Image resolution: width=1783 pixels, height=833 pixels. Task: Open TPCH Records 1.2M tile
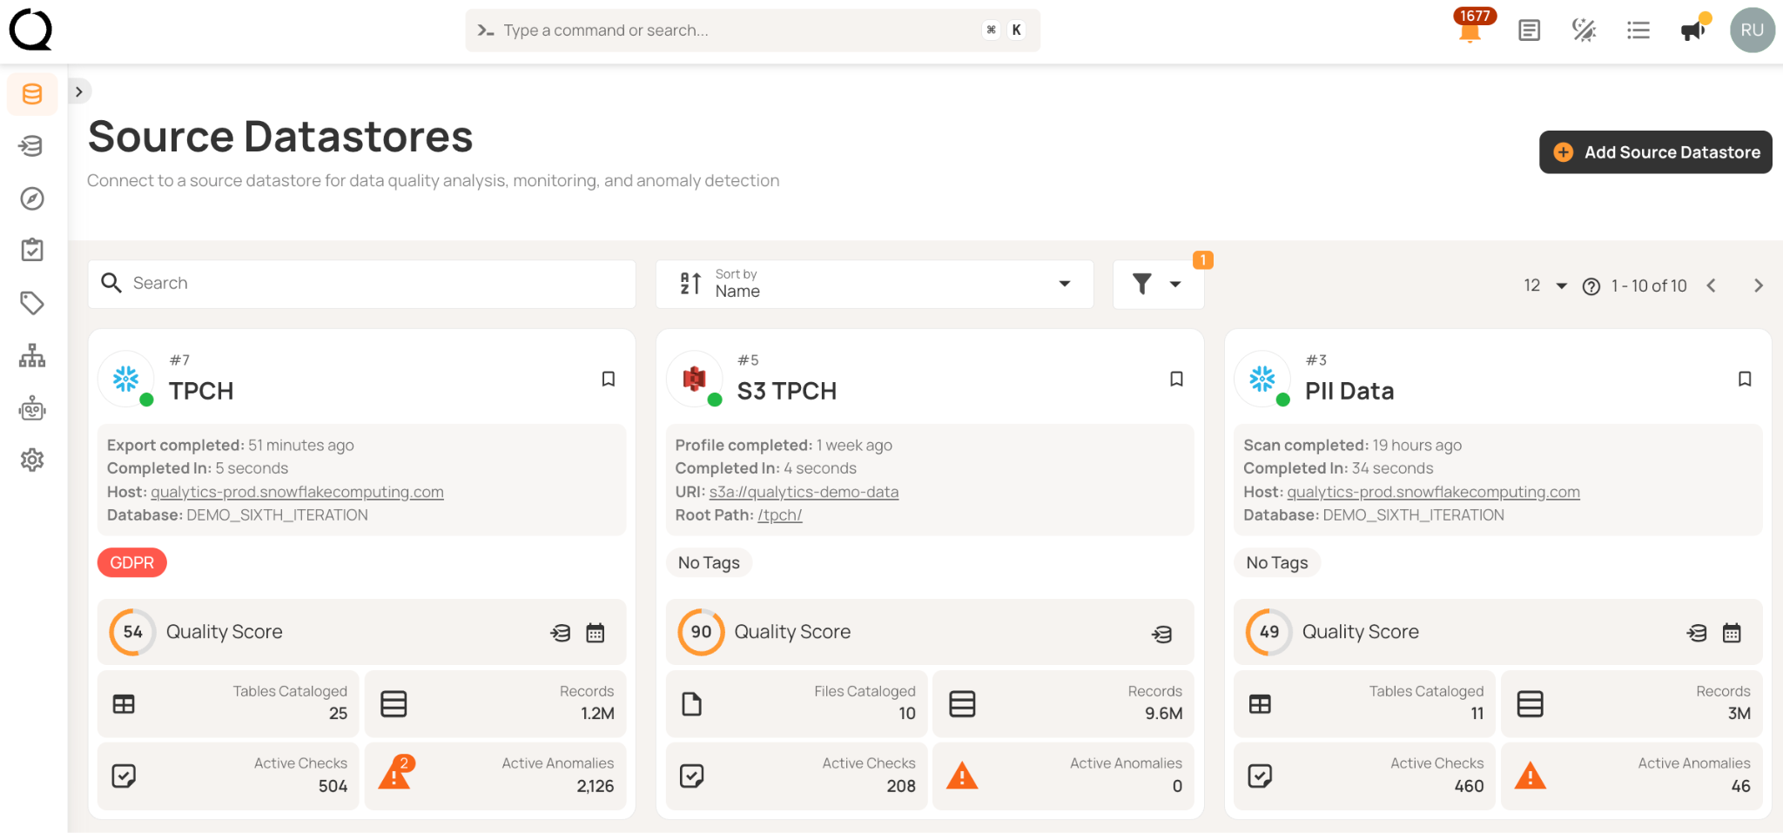[x=495, y=703]
